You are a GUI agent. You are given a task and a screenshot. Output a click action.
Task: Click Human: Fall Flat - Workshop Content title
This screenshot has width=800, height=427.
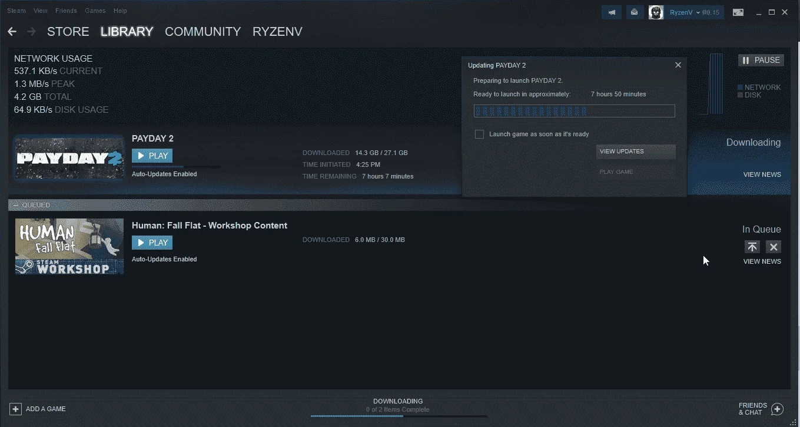(x=210, y=226)
